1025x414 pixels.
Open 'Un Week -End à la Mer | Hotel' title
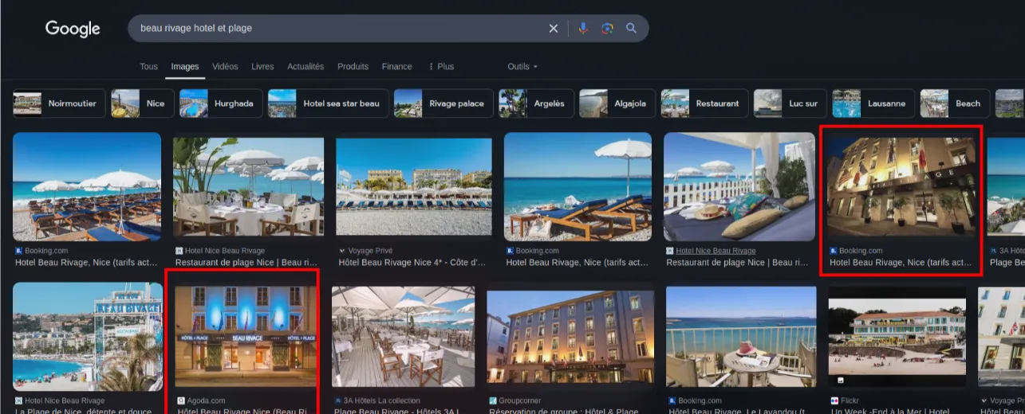[891, 411]
